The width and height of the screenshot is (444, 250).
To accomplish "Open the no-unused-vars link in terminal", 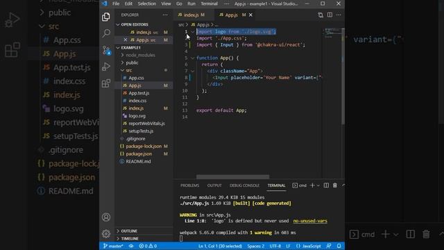I will pyautogui.click(x=310, y=221).
